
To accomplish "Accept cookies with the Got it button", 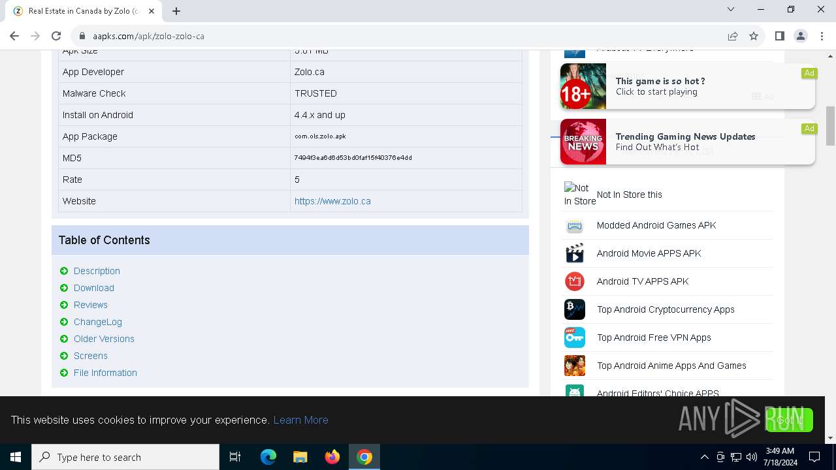I will click(789, 420).
